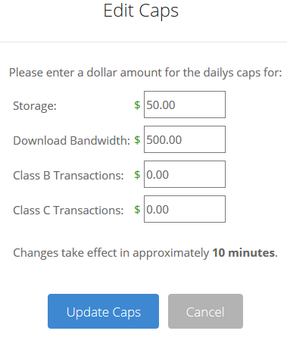This screenshot has width=287, height=337.
Task: Click the Storage label
Action: tap(35, 106)
